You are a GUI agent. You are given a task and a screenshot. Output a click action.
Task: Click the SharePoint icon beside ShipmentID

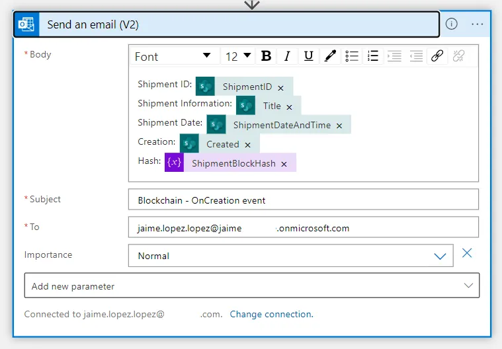coord(205,86)
